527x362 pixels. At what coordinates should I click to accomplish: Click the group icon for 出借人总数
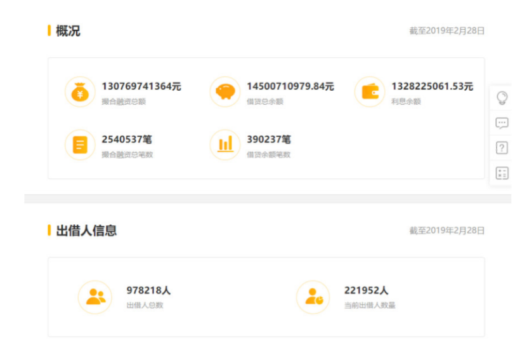pyautogui.click(x=95, y=297)
